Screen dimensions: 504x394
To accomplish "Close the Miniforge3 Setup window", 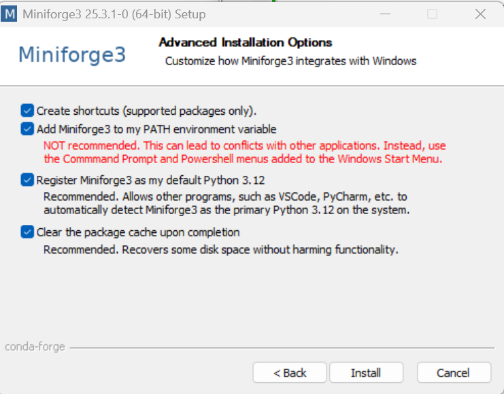I will click(480, 14).
